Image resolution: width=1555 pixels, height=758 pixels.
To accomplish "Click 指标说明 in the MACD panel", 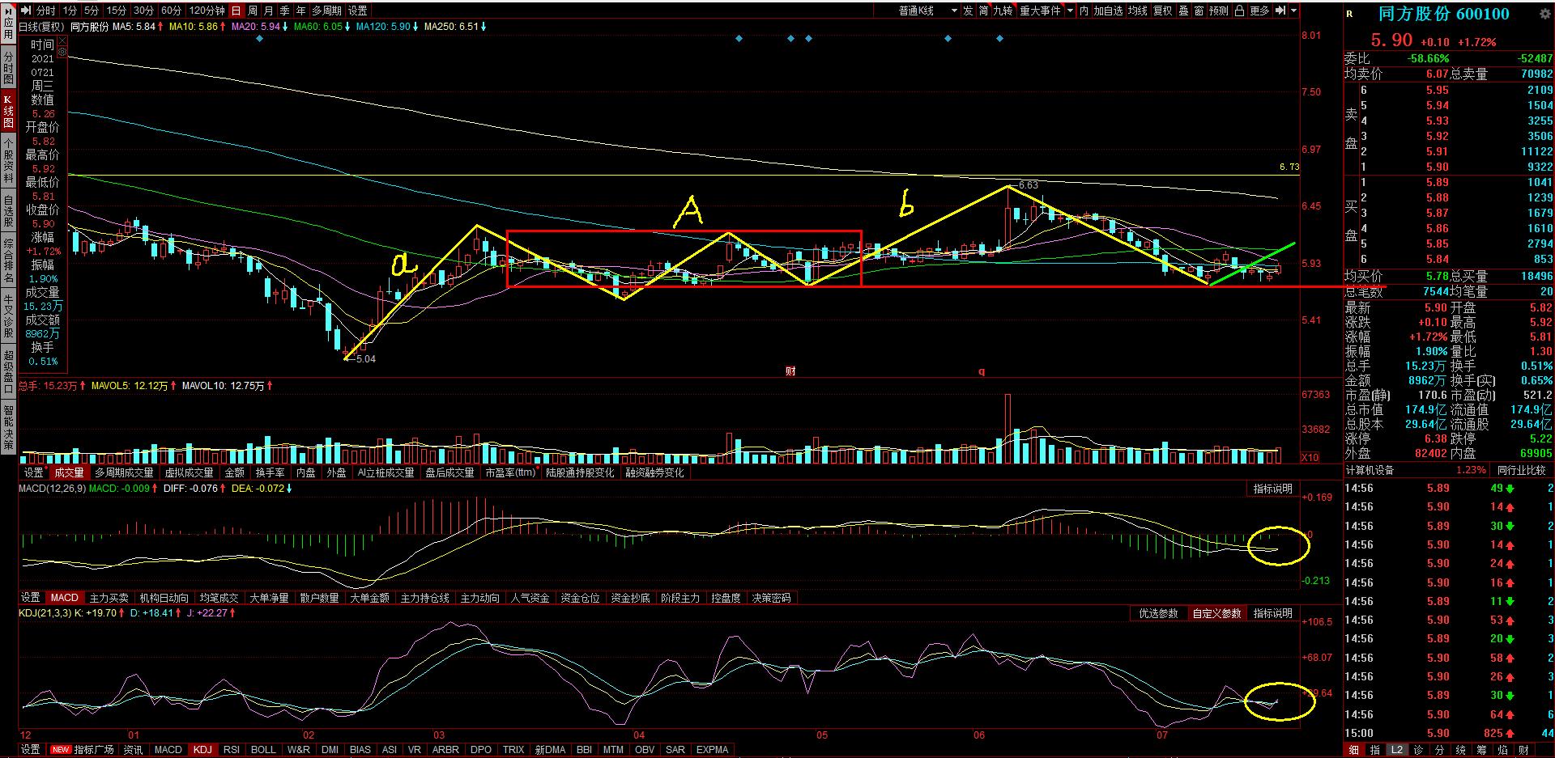I will (1272, 489).
